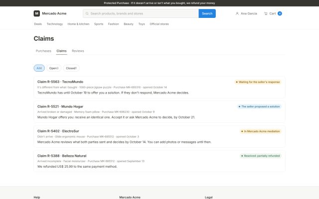Click the In Mercado Acme mediation badge
The image size is (319, 199).
tap(260, 131)
